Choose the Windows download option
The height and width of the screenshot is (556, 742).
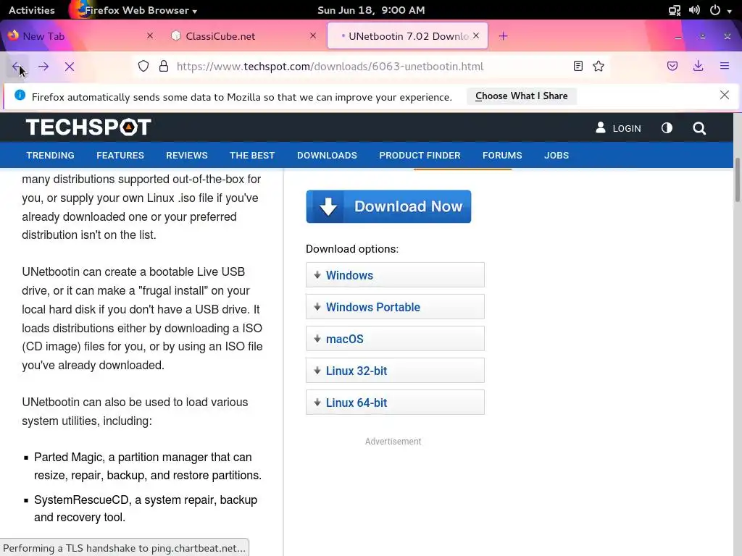395,274
